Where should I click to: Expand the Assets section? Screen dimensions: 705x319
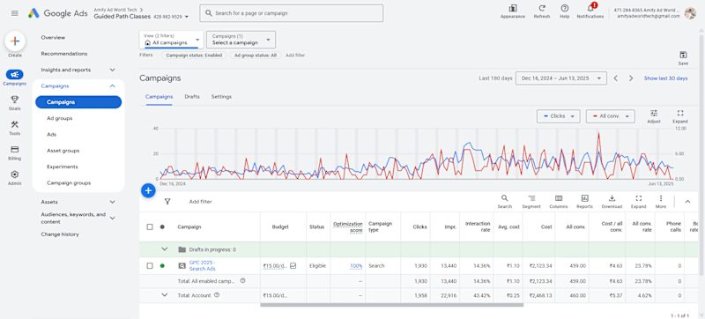point(113,202)
